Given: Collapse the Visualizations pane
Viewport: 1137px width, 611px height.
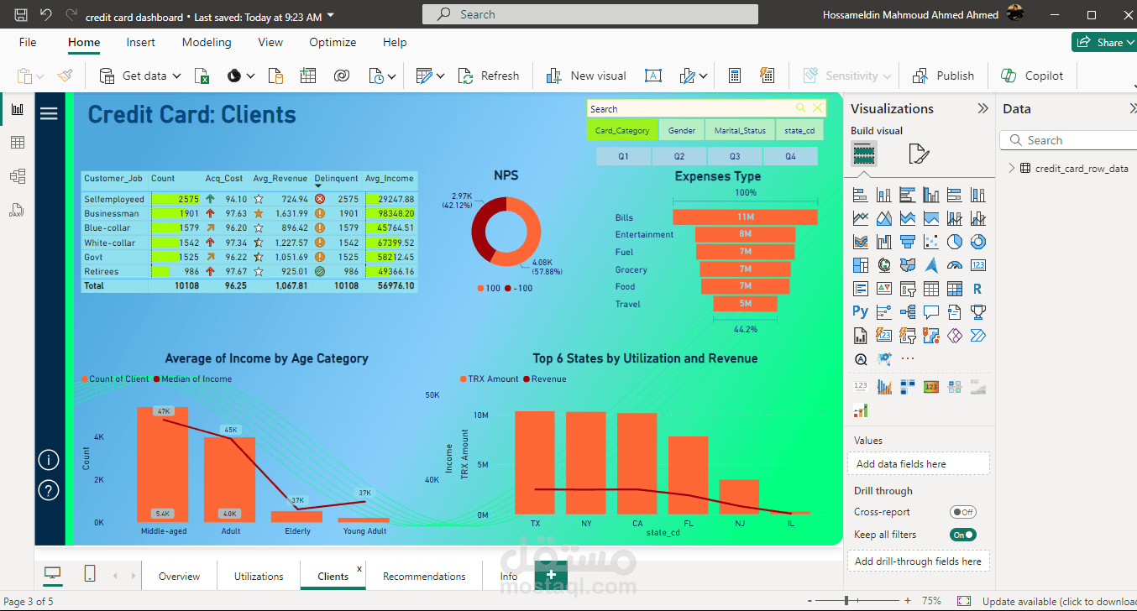Looking at the screenshot, I should 982,108.
